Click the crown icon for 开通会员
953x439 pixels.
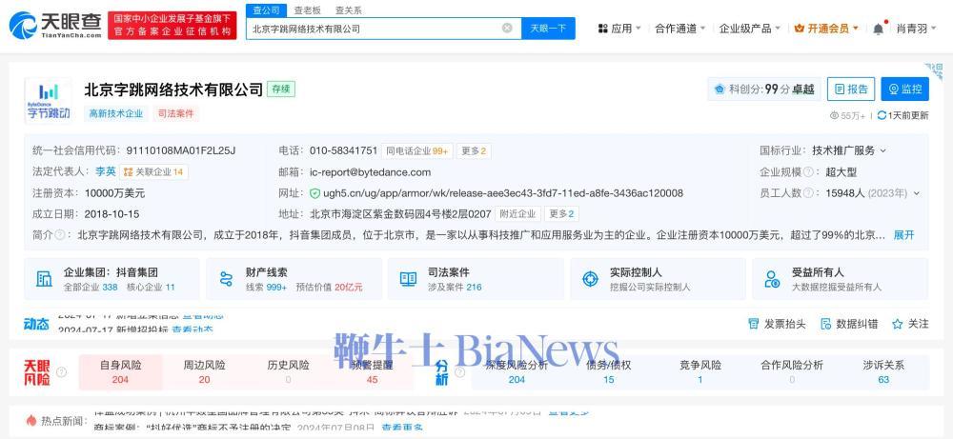(x=800, y=29)
